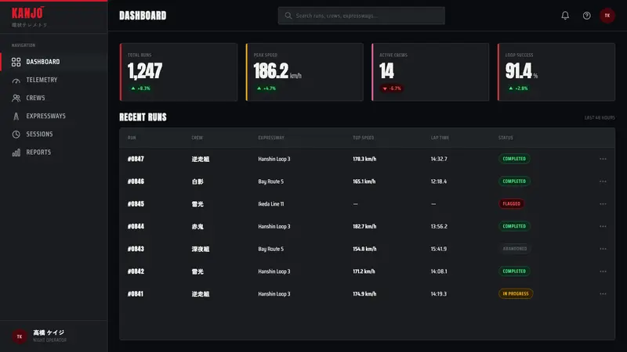Select run number #0843
Image resolution: width=627 pixels, height=352 pixels.
136,249
